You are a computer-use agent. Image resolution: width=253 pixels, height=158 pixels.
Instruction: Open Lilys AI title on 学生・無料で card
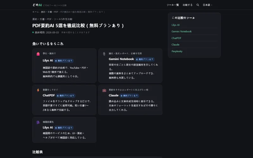pyautogui.click(x=48, y=60)
